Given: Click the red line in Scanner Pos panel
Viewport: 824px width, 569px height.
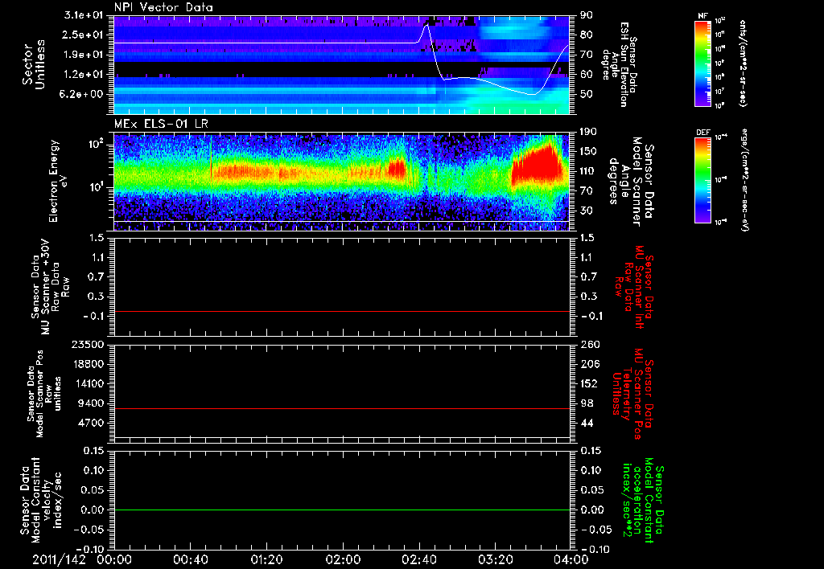Looking at the screenshot, I should coord(342,408).
